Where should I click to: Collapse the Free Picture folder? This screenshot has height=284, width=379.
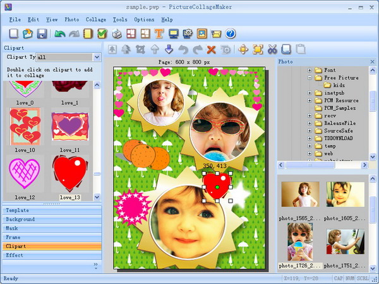[x=310, y=78]
